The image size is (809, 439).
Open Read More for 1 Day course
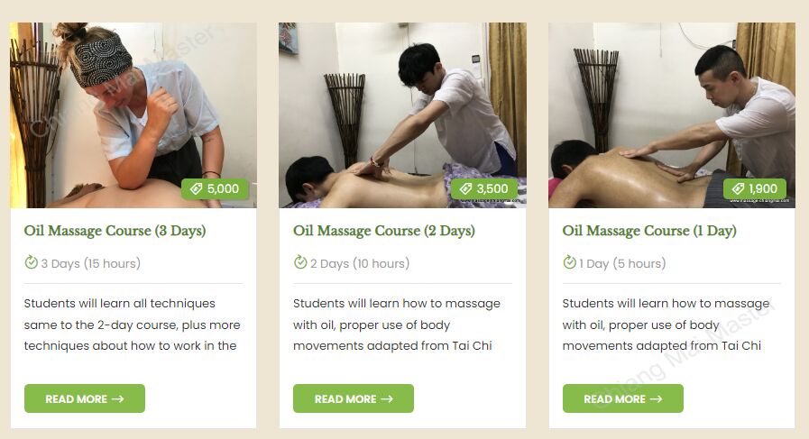pyautogui.click(x=622, y=398)
